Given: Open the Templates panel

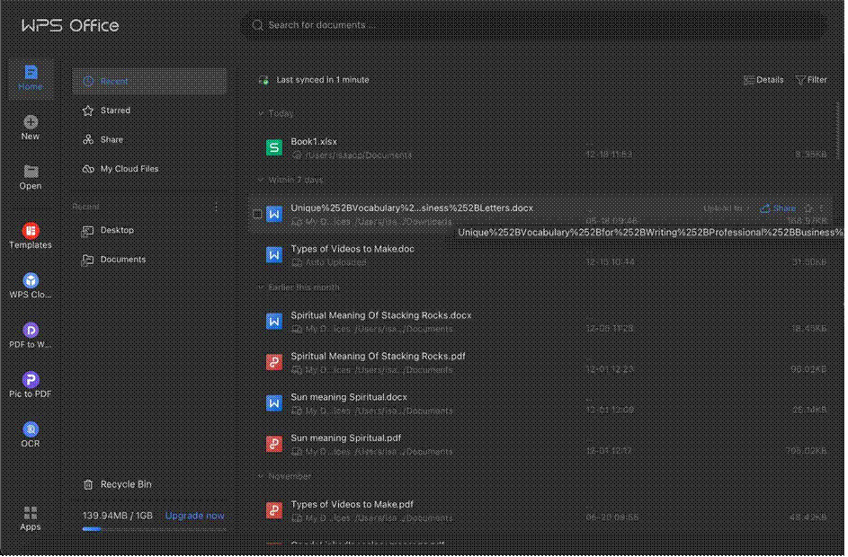Looking at the screenshot, I should [x=30, y=233].
